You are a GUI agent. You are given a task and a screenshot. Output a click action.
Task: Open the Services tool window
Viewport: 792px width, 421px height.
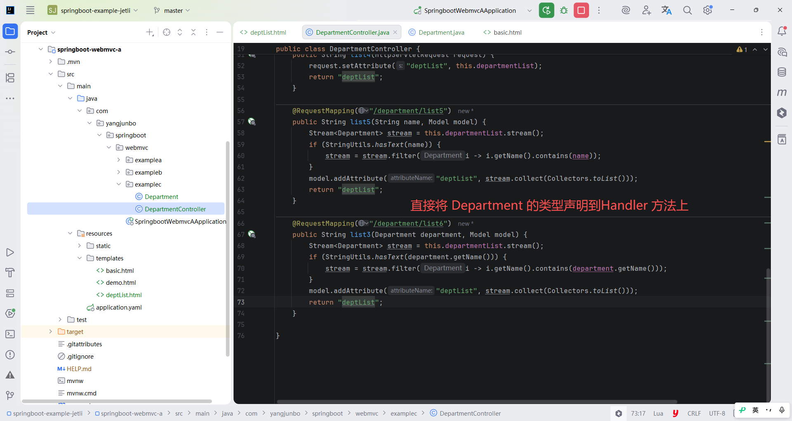[x=10, y=293]
